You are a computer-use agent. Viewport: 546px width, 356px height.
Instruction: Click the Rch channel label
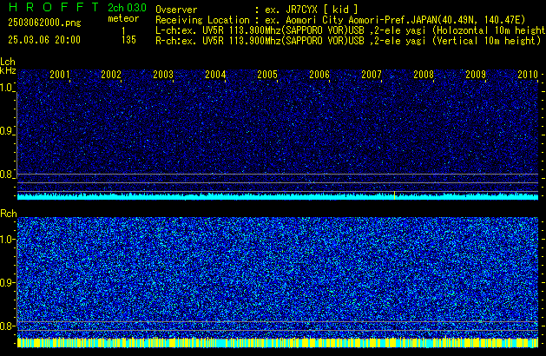tap(9, 214)
